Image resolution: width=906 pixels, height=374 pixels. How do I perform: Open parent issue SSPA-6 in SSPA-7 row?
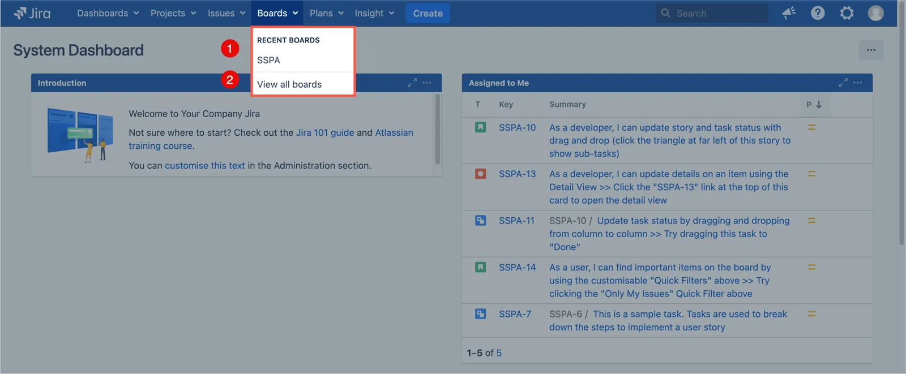565,314
